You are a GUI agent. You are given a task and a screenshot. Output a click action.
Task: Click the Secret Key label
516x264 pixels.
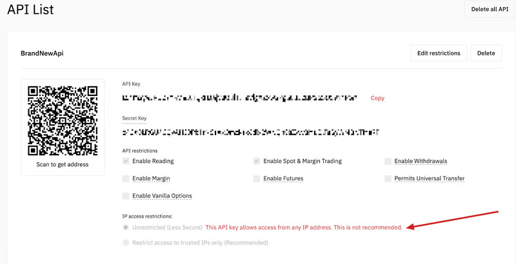(x=134, y=118)
